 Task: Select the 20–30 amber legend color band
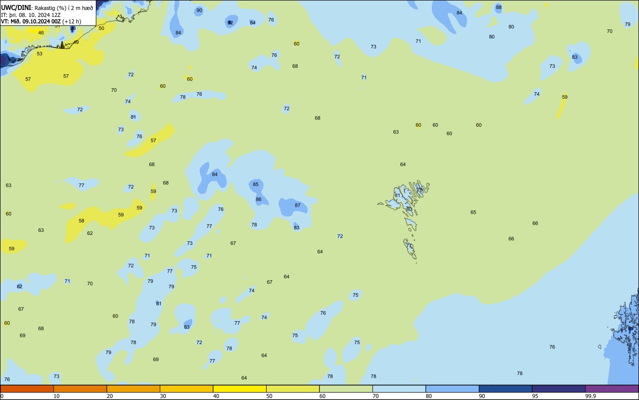click(x=133, y=389)
